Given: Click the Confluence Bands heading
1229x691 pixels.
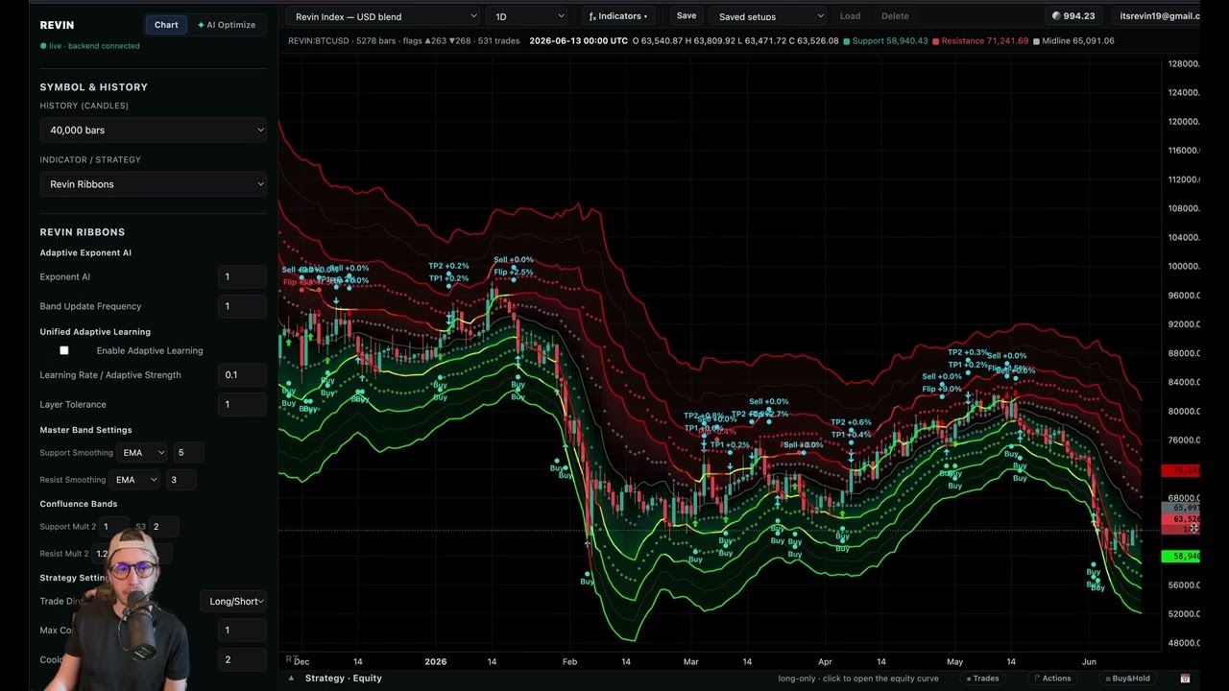Looking at the screenshot, I should (x=79, y=504).
